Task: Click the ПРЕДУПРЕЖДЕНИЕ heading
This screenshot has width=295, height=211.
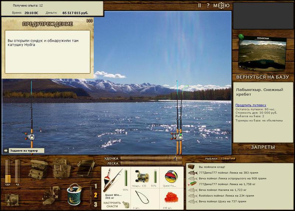Action: [48, 24]
